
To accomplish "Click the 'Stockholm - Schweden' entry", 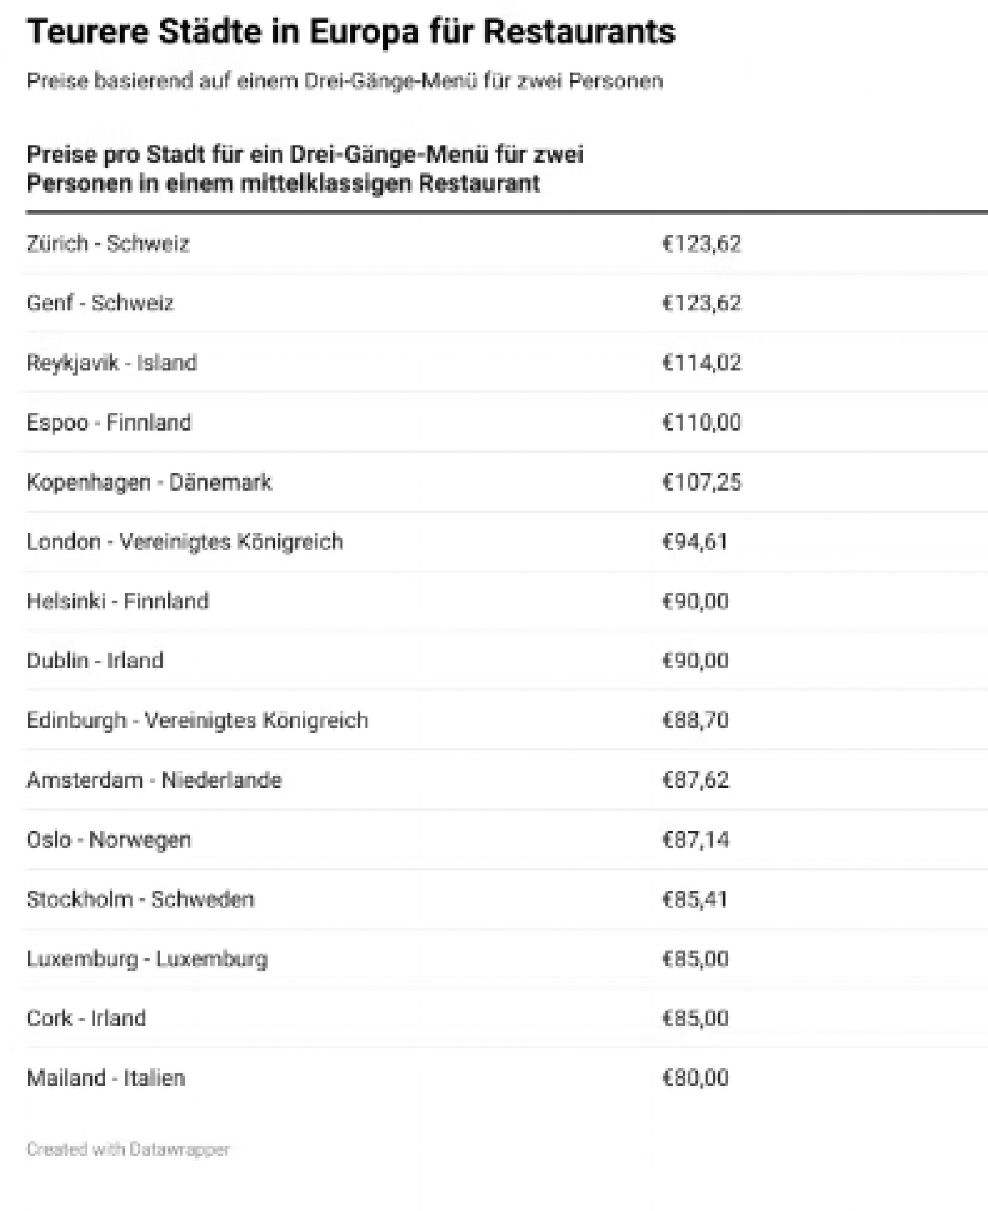I will (140, 899).
